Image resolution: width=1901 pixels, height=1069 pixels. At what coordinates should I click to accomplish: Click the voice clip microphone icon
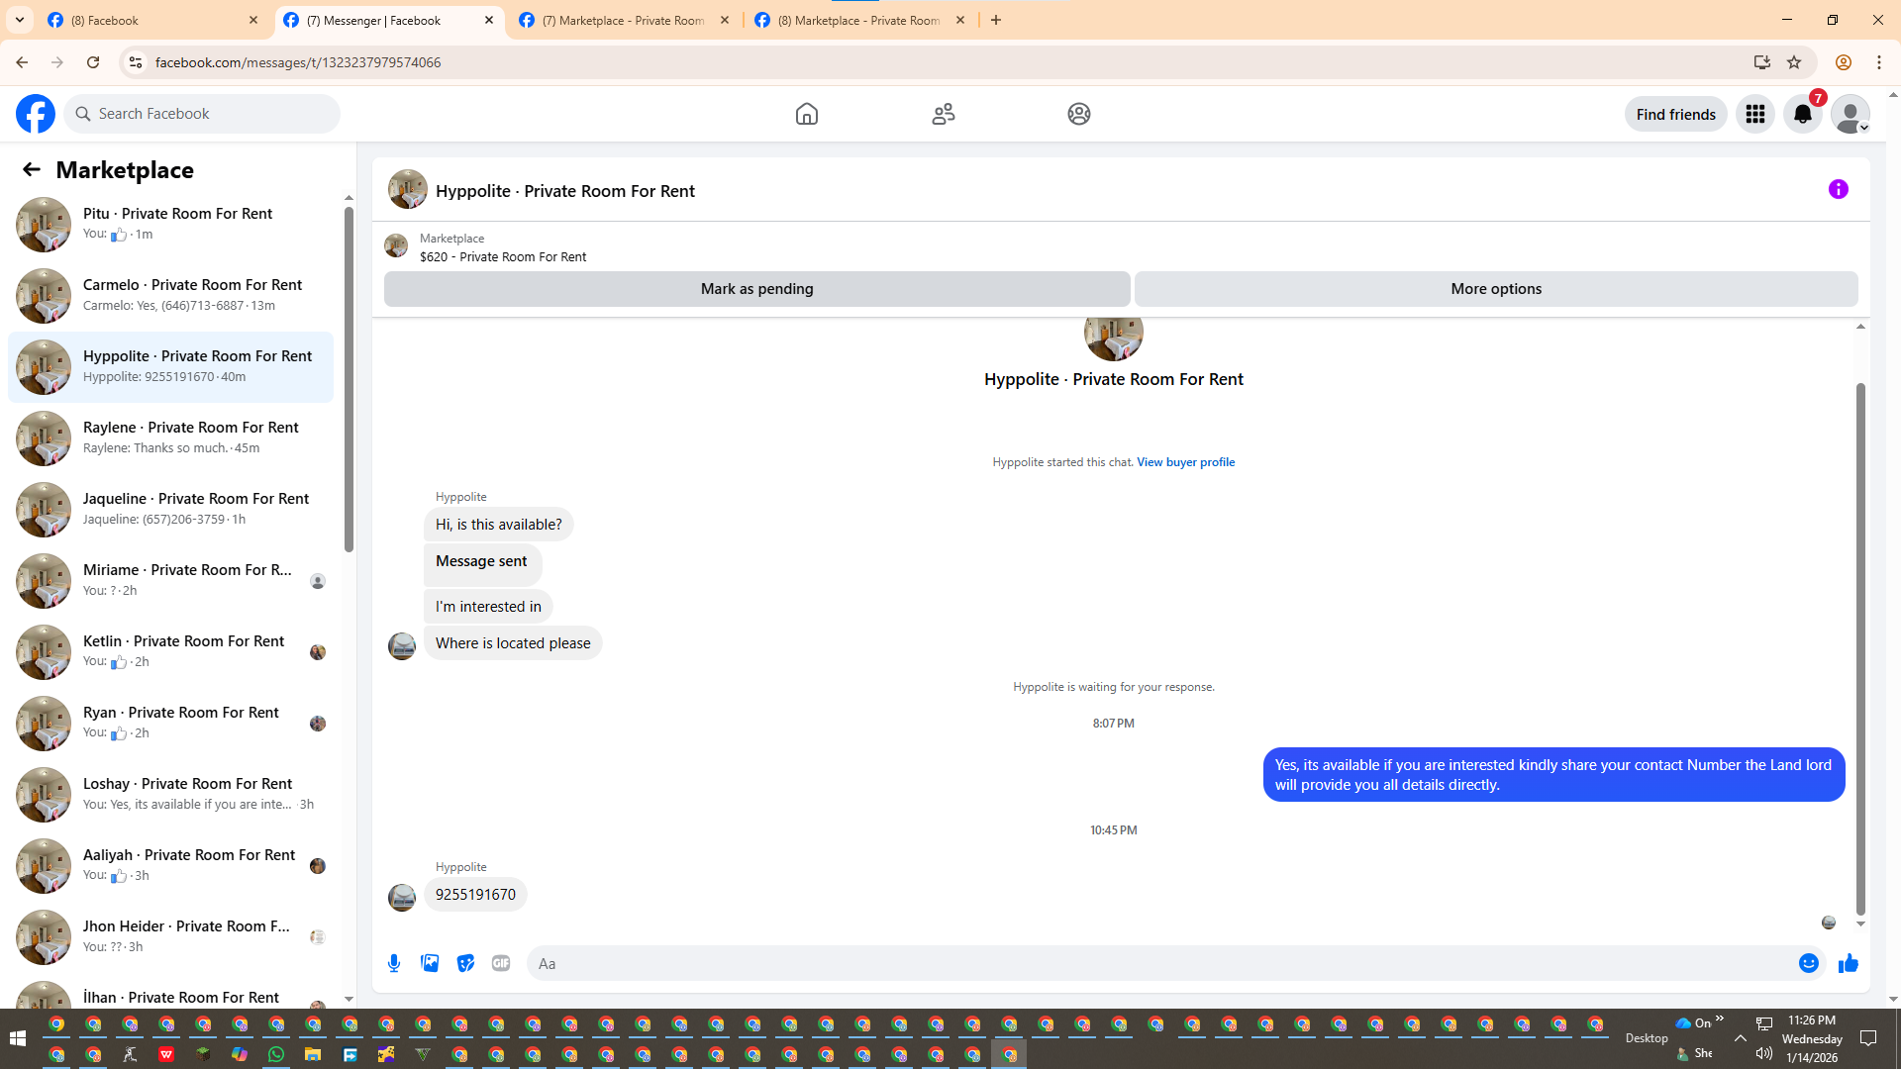(x=394, y=963)
